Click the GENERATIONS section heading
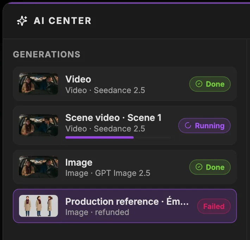The image size is (250, 240). [x=46, y=54]
